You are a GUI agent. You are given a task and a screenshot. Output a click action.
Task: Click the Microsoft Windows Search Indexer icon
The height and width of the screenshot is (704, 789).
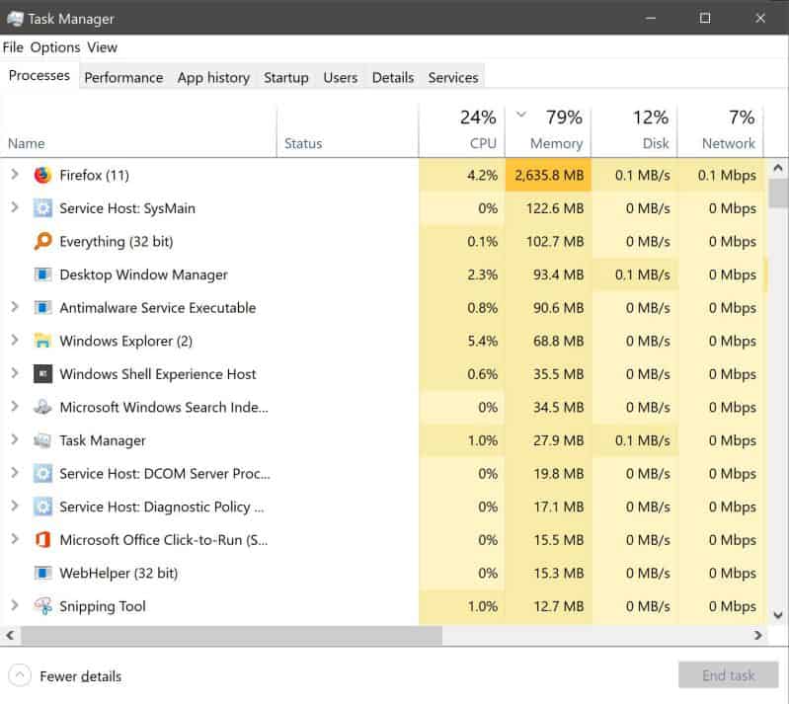click(42, 407)
